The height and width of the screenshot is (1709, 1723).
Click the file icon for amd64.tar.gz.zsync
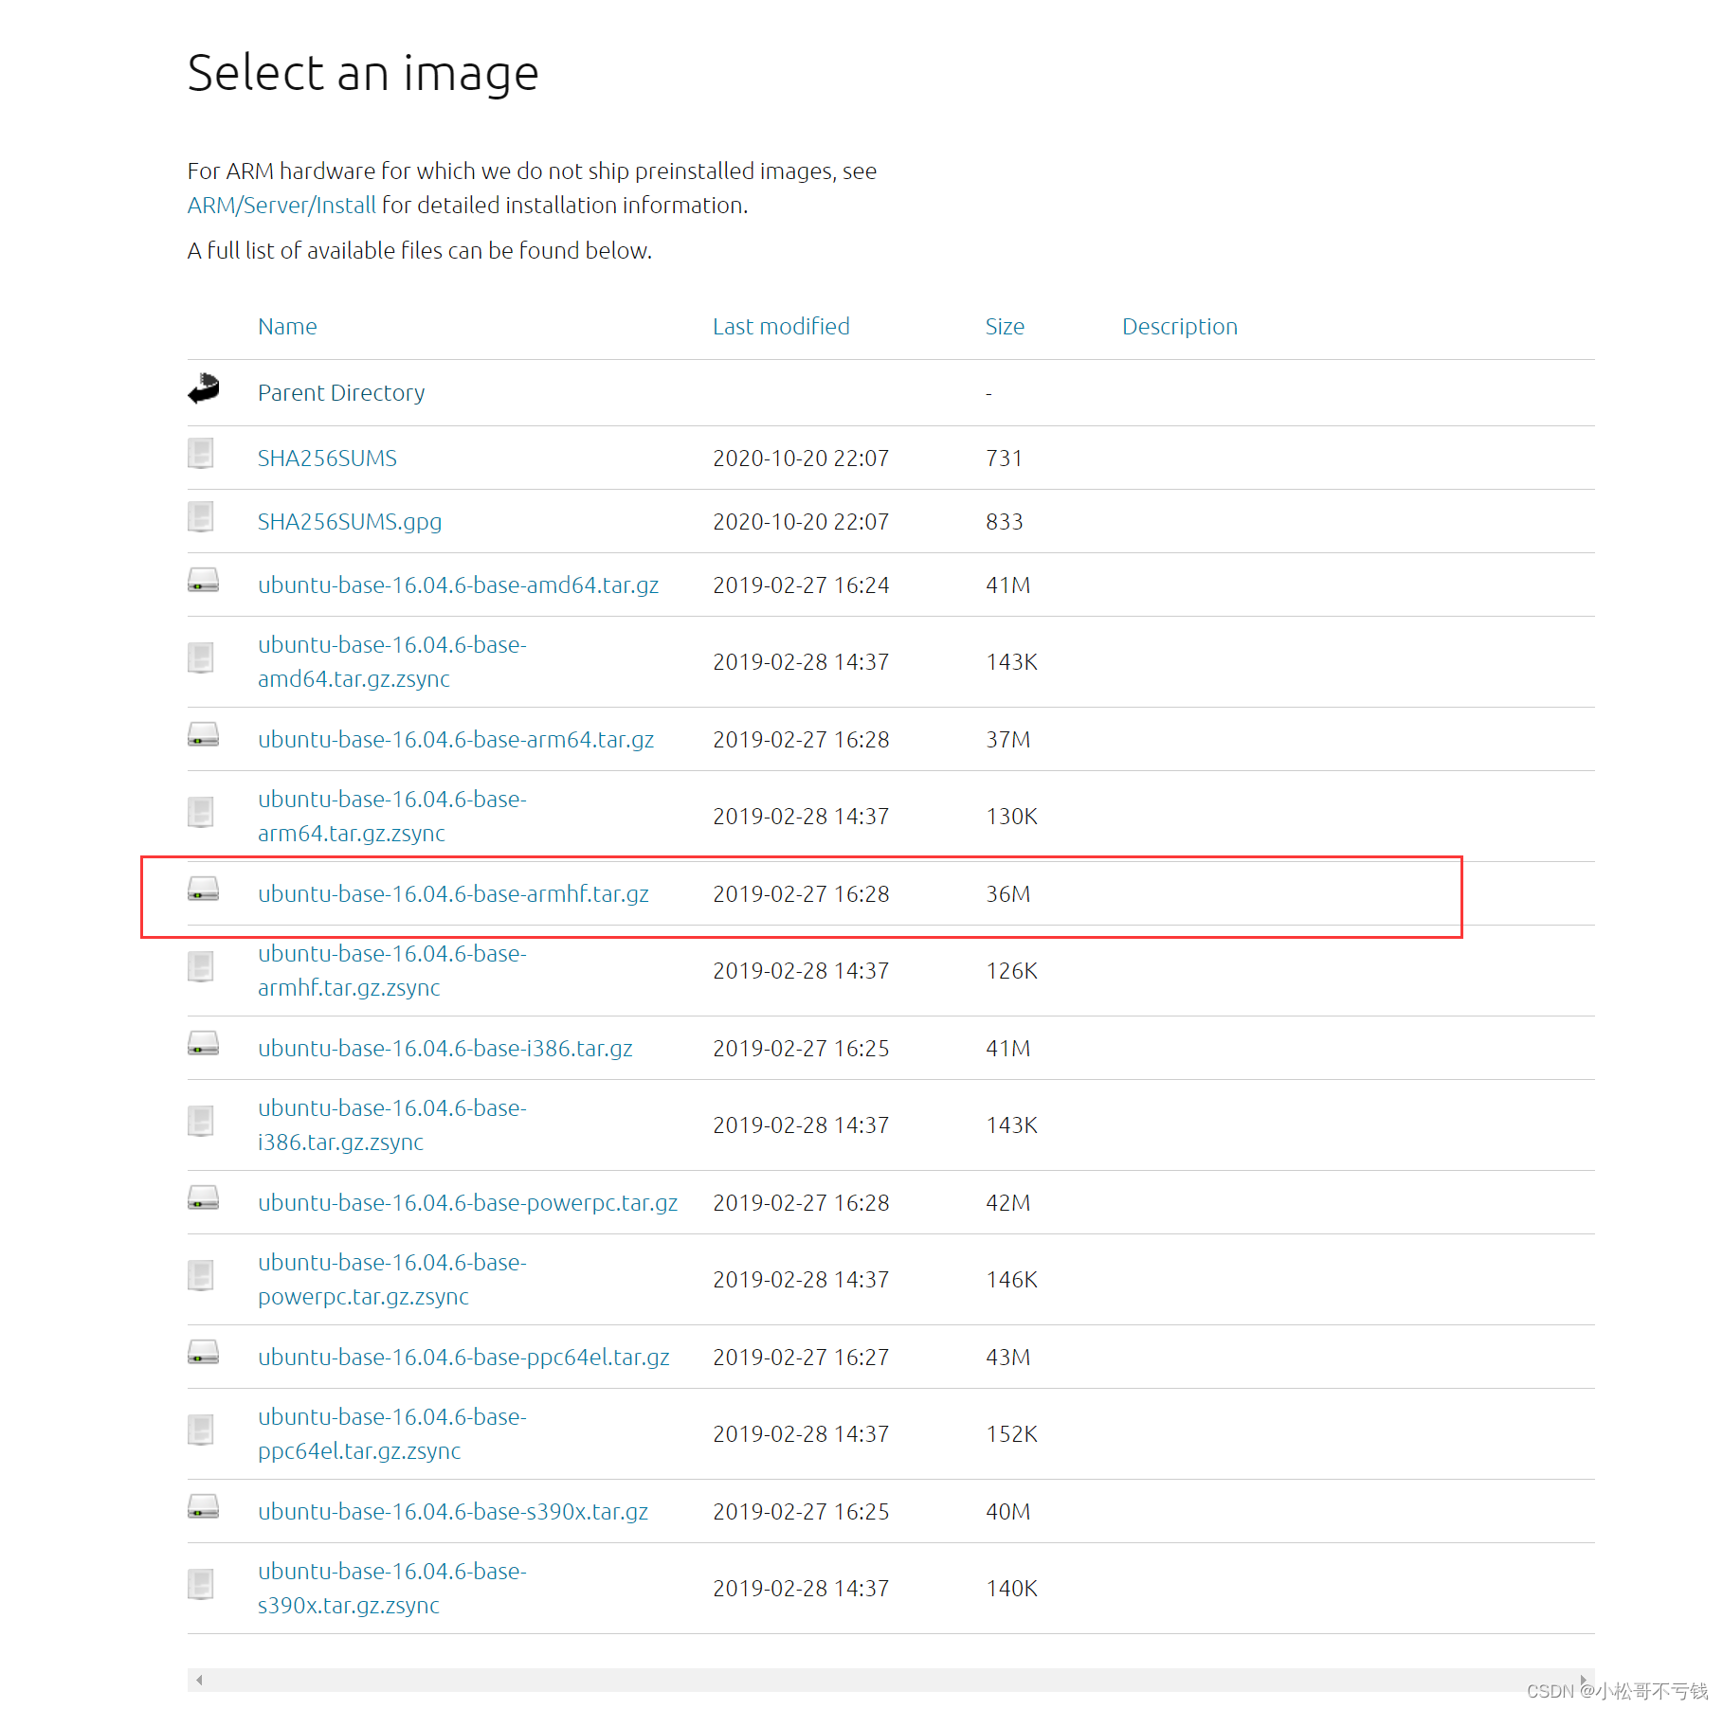pos(201,658)
